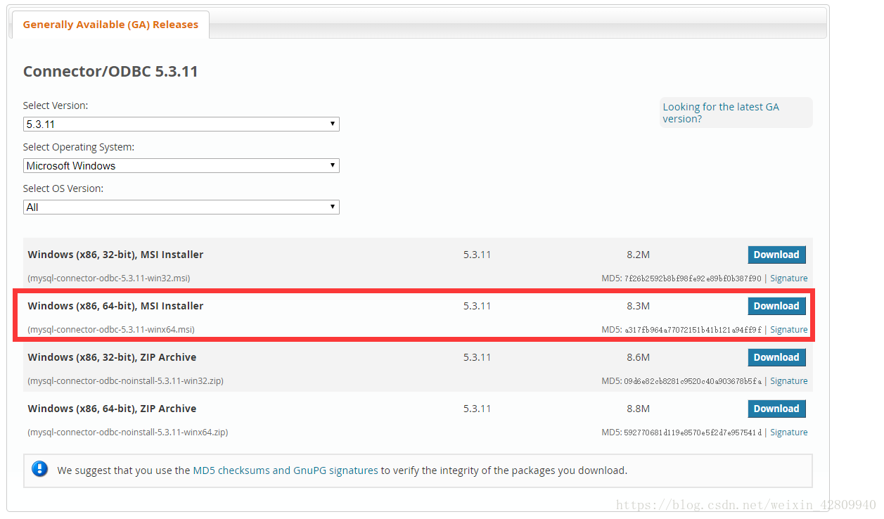
Task: Open Signature link for 32-bit ZIP Archive
Action: tap(788, 381)
